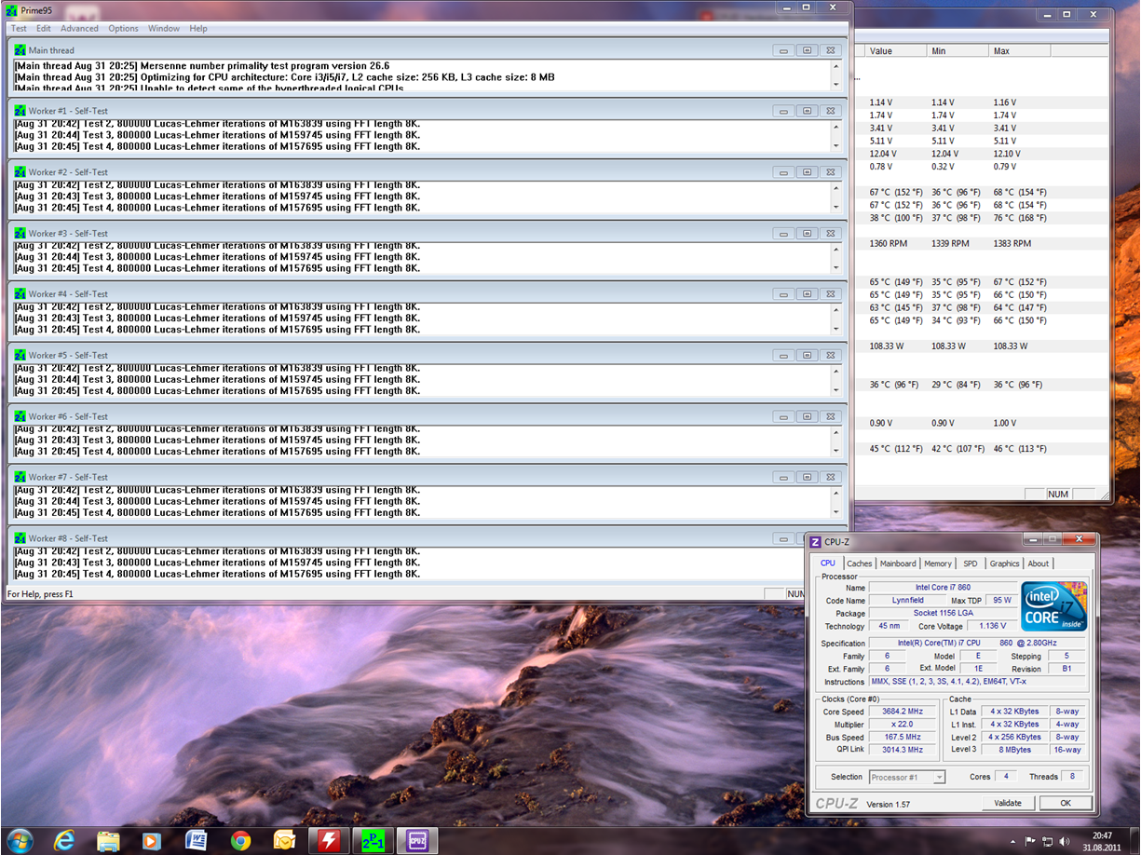Open the Options menu in Prime95
Viewport: 1141px width, 855px height.
[123, 29]
